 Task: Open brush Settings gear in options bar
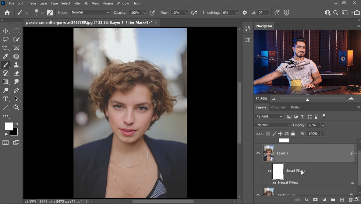(x=245, y=12)
